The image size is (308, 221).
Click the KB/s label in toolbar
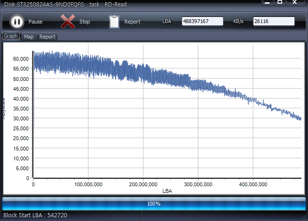pos(239,21)
